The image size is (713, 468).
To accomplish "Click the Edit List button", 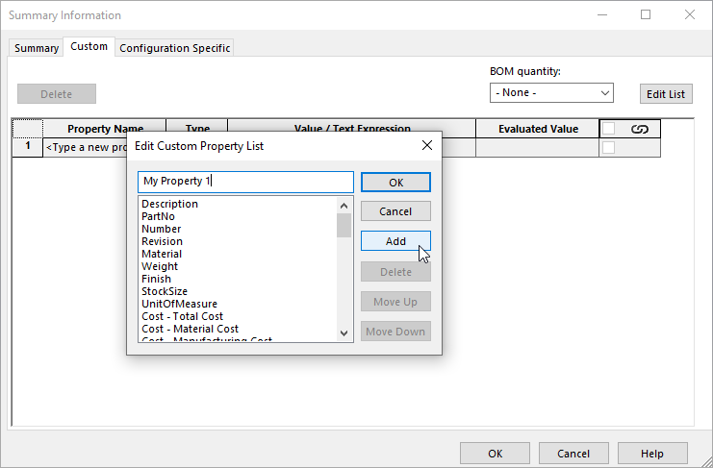I will (x=666, y=94).
